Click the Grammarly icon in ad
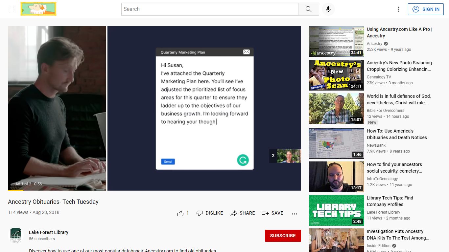The width and height of the screenshot is (449, 252). [243, 160]
